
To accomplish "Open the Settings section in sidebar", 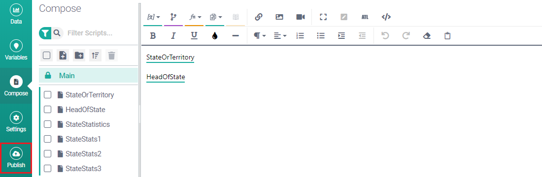I will click(x=16, y=122).
